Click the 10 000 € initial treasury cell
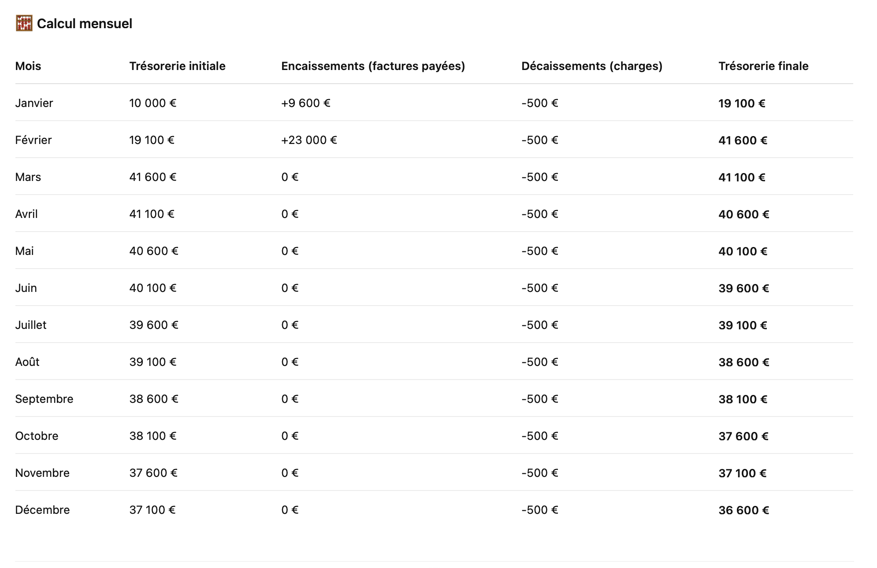The image size is (877, 568). point(152,103)
